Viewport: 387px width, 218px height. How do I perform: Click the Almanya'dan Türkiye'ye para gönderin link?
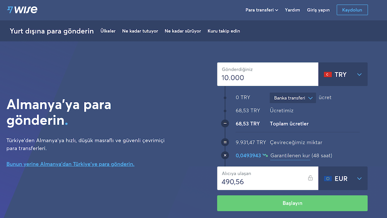tap(70, 164)
